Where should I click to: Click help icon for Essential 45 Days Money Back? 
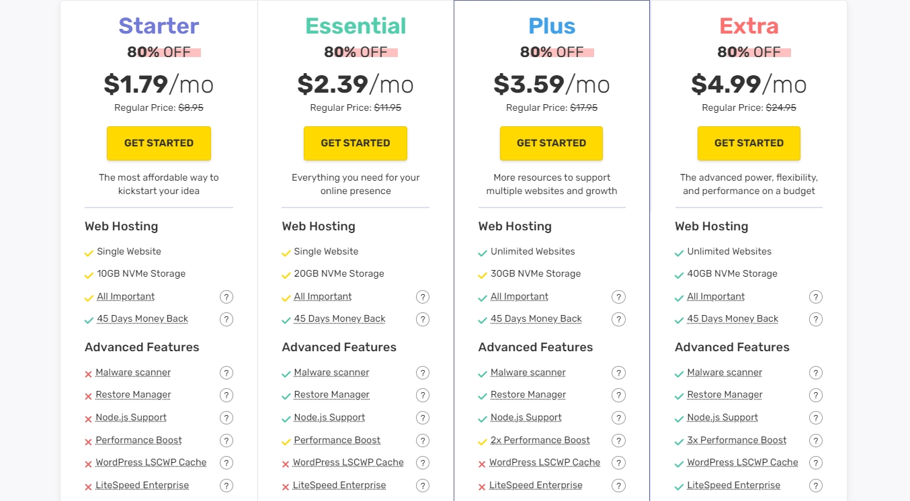pos(423,319)
